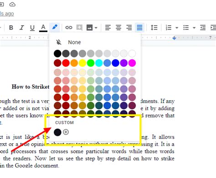Select the bright red highlight color
The height and width of the screenshot is (178, 216).
(x=66, y=63)
